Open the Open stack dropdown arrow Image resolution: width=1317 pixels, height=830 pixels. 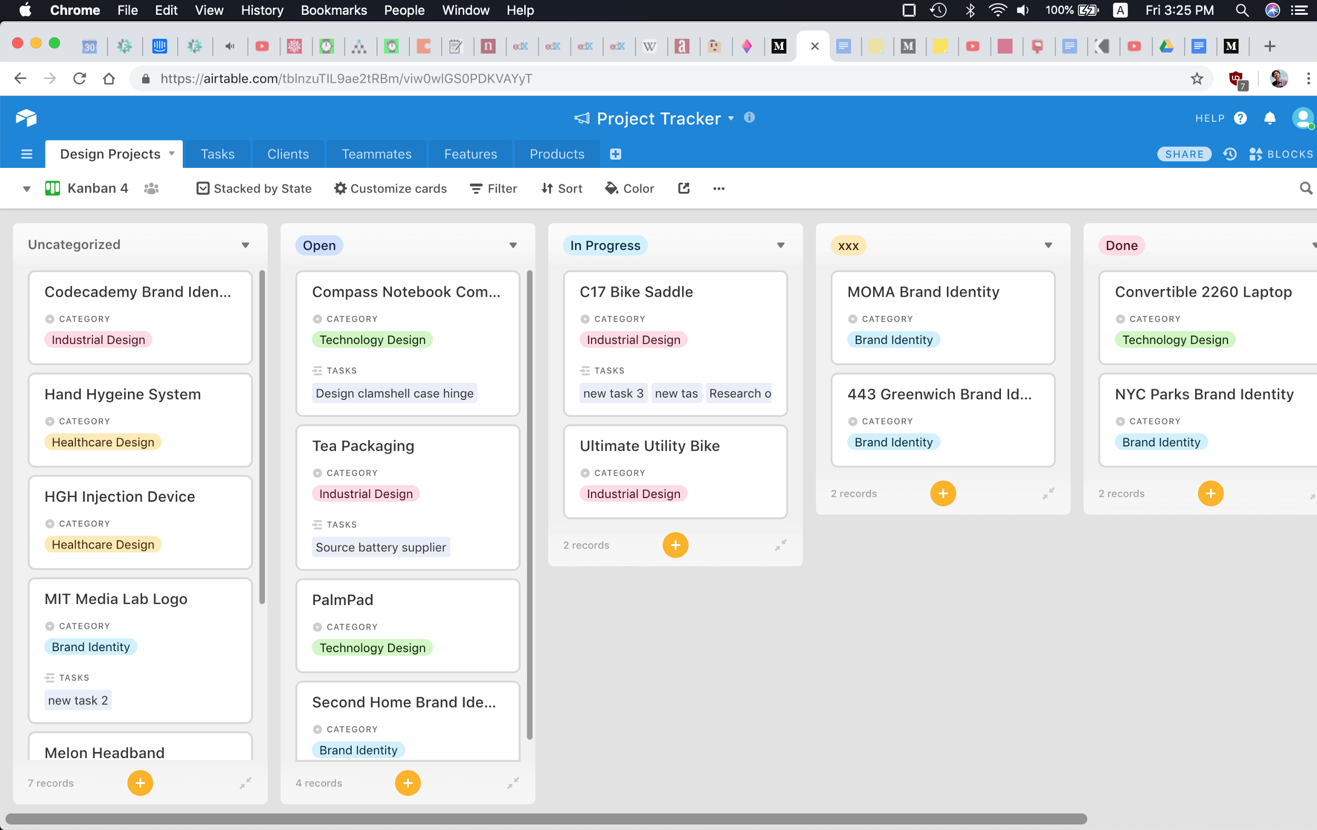pyautogui.click(x=513, y=245)
